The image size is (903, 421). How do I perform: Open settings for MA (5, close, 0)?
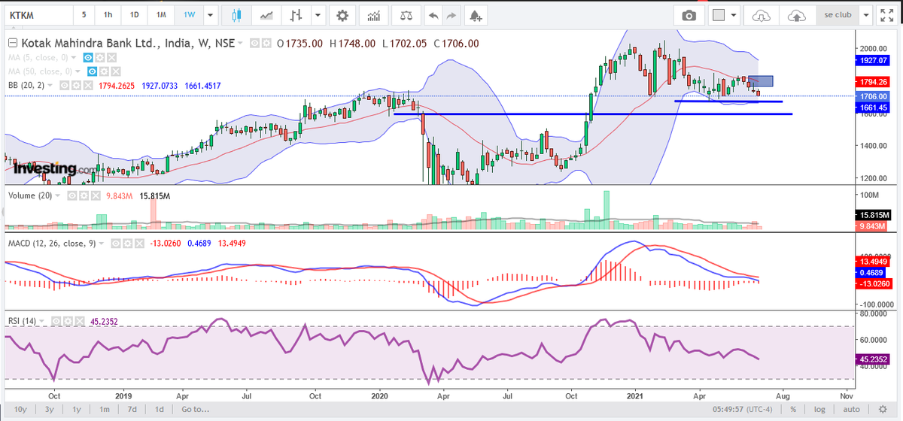click(x=100, y=57)
